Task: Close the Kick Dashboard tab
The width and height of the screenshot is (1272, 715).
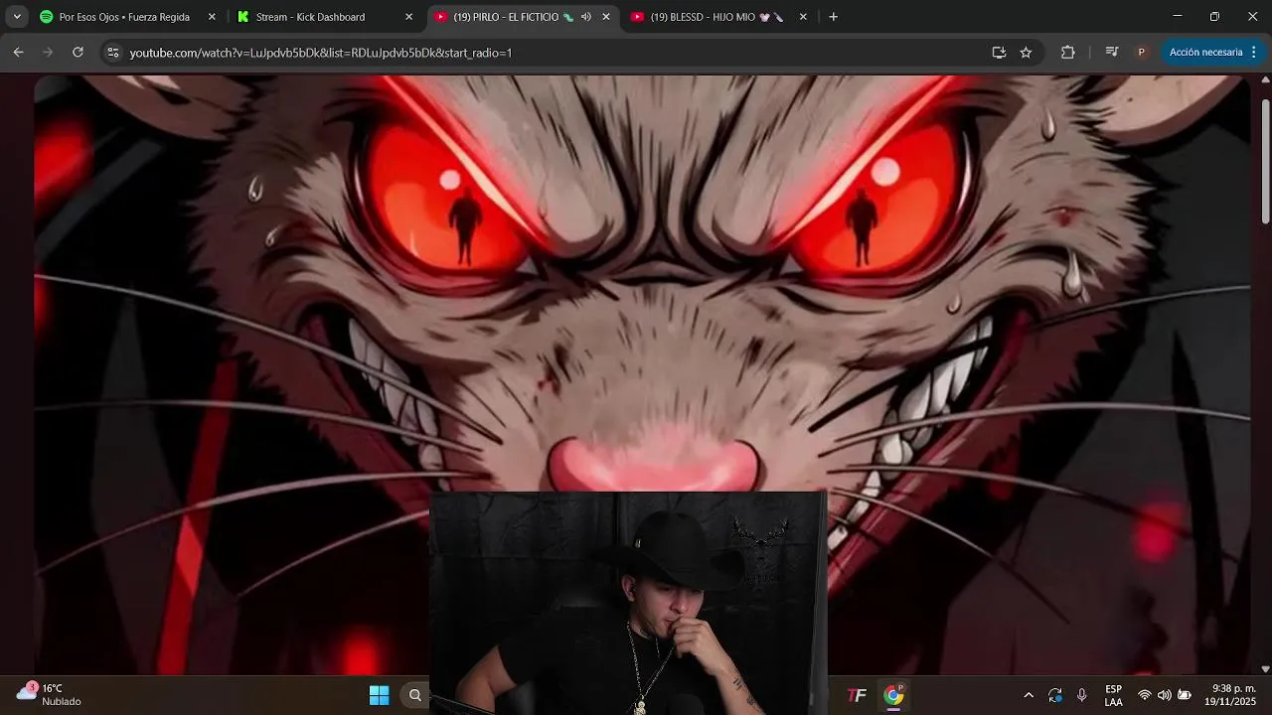Action: tap(408, 17)
